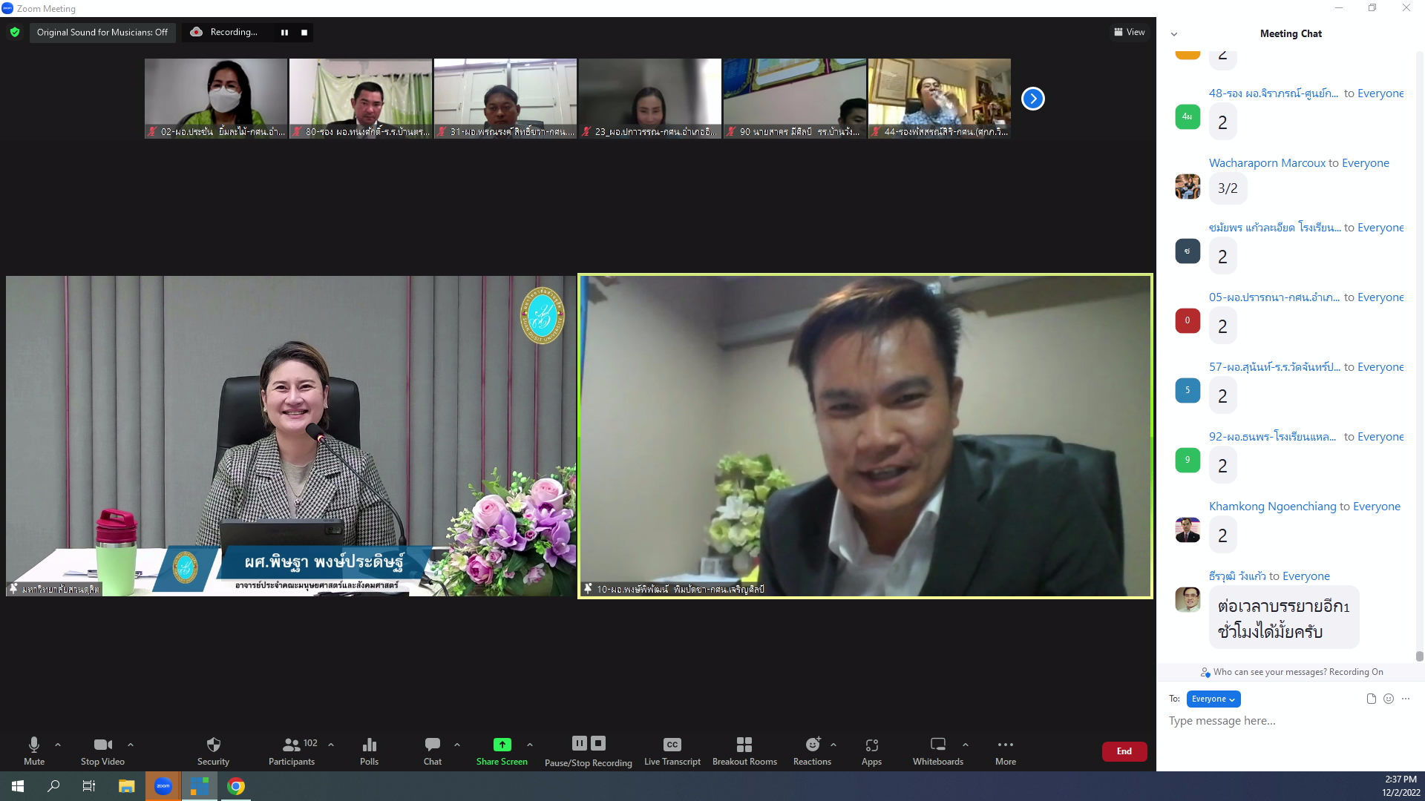The image size is (1425, 801).
Task: Open the Reactions smiley icon
Action: click(x=813, y=745)
